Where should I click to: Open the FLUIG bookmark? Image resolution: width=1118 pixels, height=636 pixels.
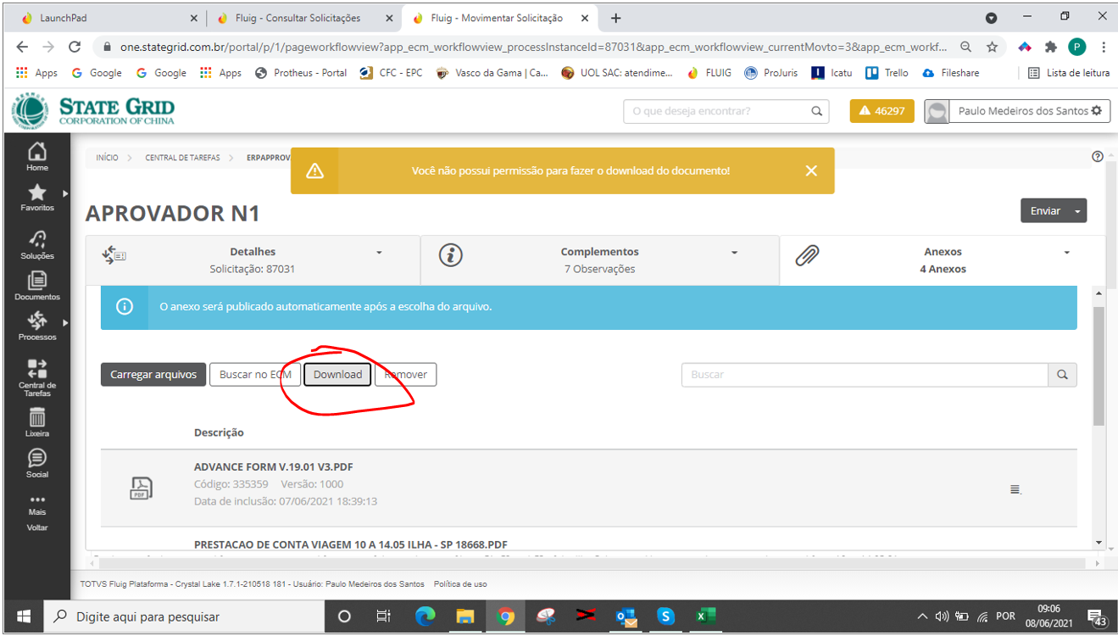pyautogui.click(x=709, y=73)
